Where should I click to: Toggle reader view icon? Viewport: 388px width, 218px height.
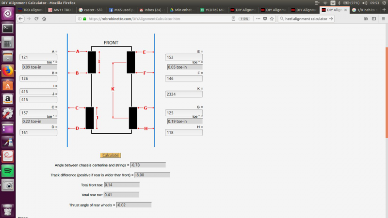[x=233, y=19]
